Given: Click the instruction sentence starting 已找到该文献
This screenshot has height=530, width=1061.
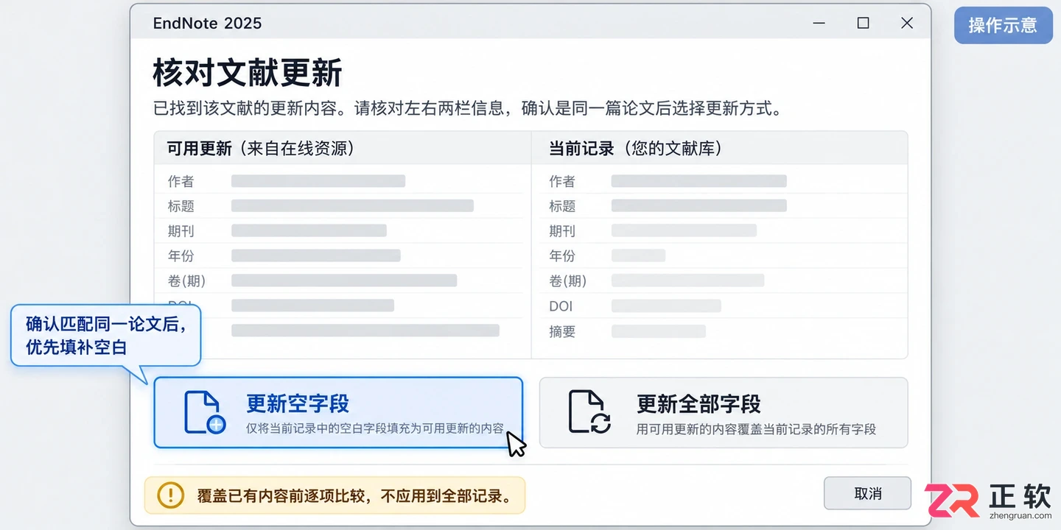Looking at the screenshot, I should click(x=467, y=109).
